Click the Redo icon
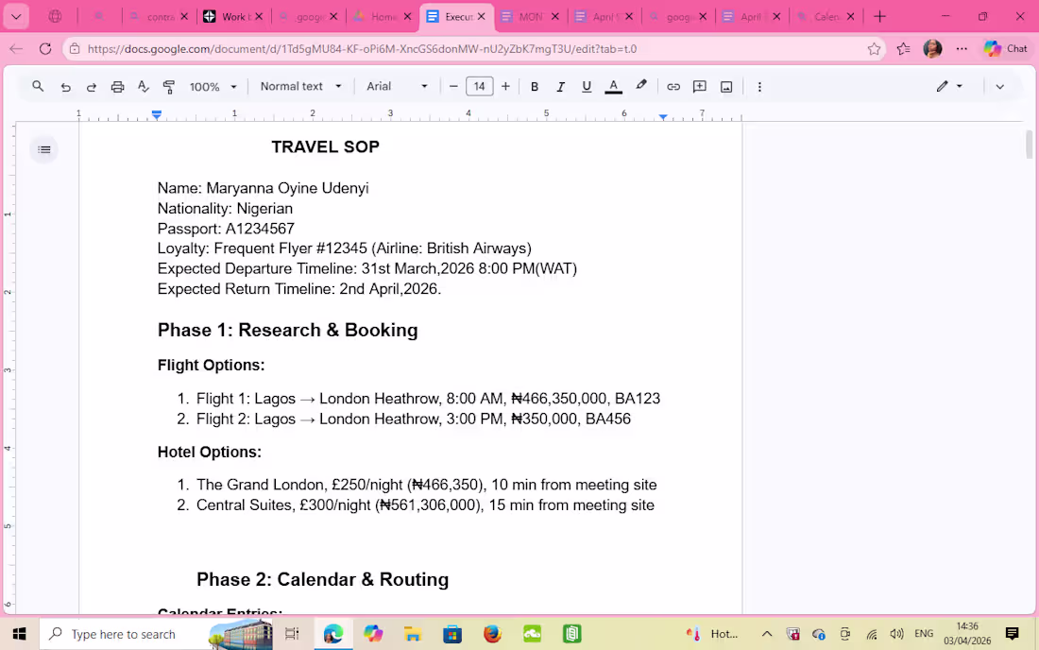This screenshot has height=650, width=1039. pos(92,86)
